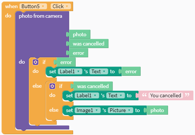The height and width of the screenshot is (135, 195).
Task: Select the was cancelled condition in nested if
Action: [93, 86]
